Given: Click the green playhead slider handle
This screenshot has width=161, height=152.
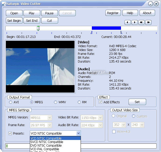Looking at the screenshot, I should (x=38, y=28).
